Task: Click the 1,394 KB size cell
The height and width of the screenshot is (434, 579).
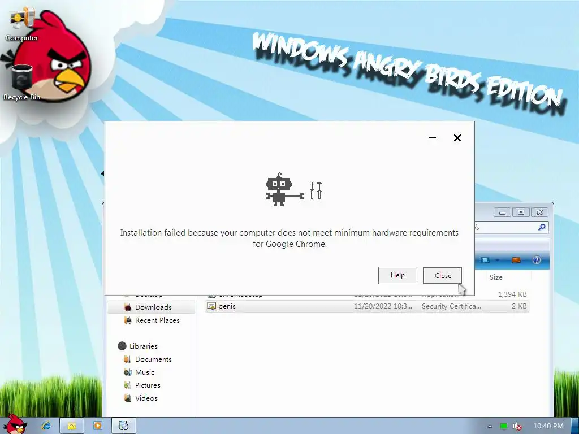Action: (512, 294)
